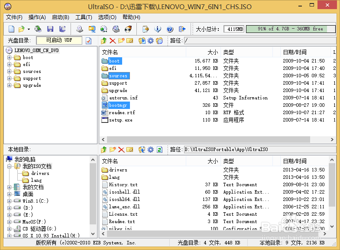Viewport: 340px width, 250px height.
Task: Click the icon right of the gear in disc toolbar
Action: pos(159,41)
